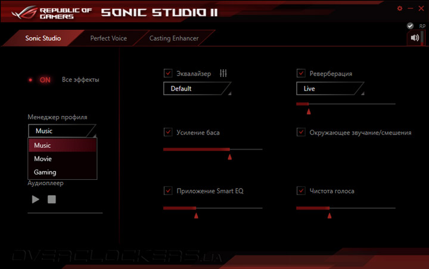The height and width of the screenshot is (269, 429).
Task: Toggle the Приложение Smart EQ checkbox
Action: pos(167,190)
